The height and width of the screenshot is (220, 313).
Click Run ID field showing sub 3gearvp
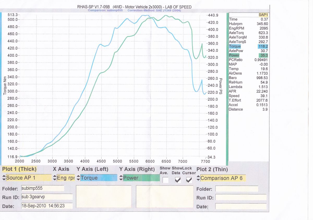[47, 197]
